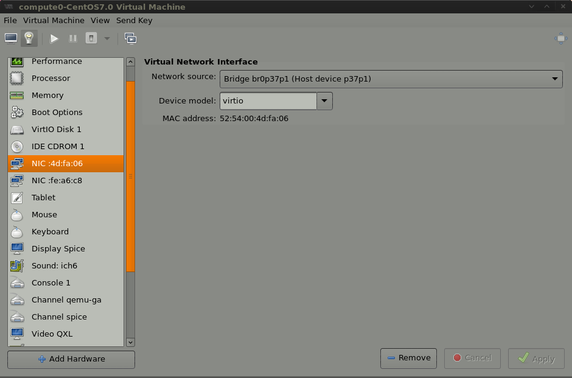Open the Device model dropdown arrow
Screen dimensions: 572x378
324,101
